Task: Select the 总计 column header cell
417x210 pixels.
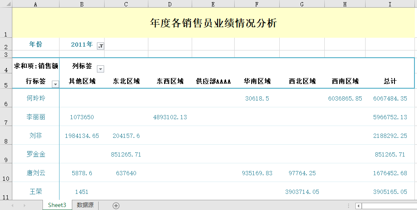Action: (390, 81)
